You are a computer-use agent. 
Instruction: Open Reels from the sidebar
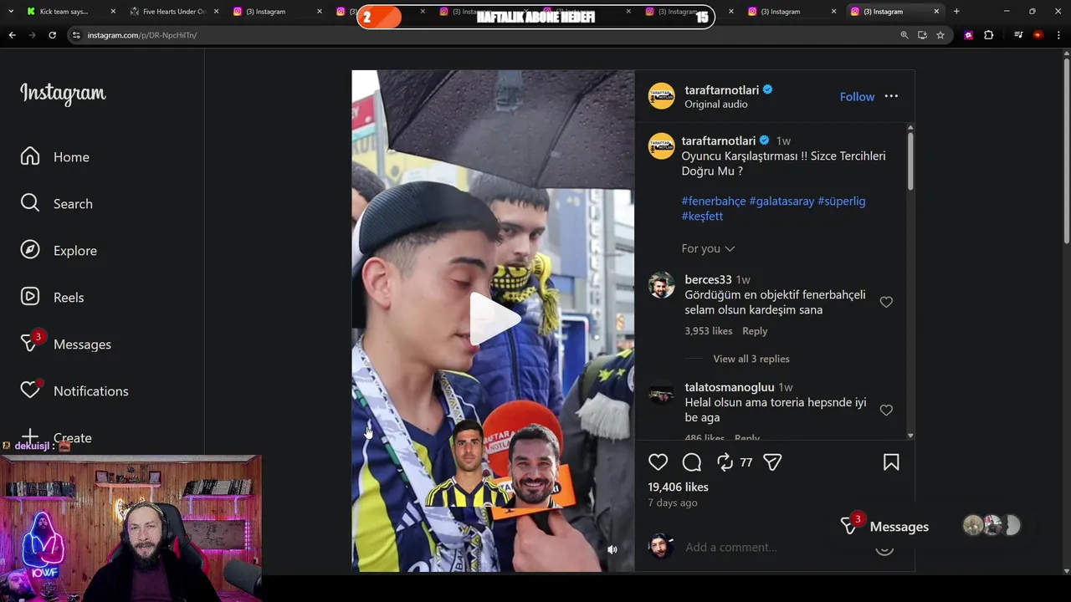(52, 298)
